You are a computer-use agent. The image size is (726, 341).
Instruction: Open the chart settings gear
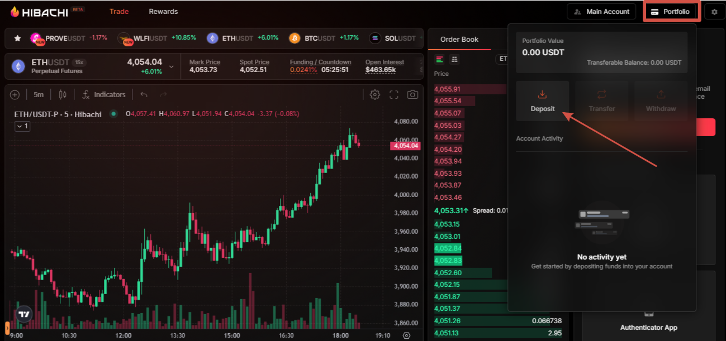(x=375, y=95)
